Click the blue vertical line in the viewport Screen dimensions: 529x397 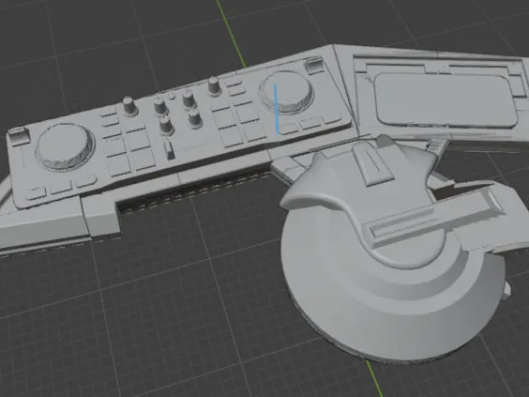pyautogui.click(x=277, y=109)
